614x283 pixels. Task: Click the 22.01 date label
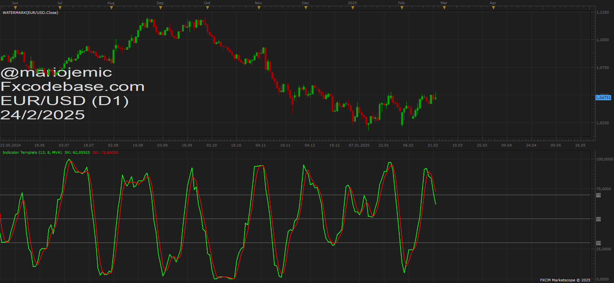click(x=384, y=145)
